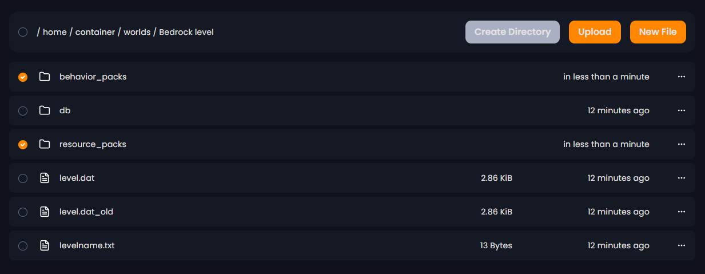Screen dimensions: 705x274
Task: Click the behavior_packs folder icon
Action: click(45, 77)
